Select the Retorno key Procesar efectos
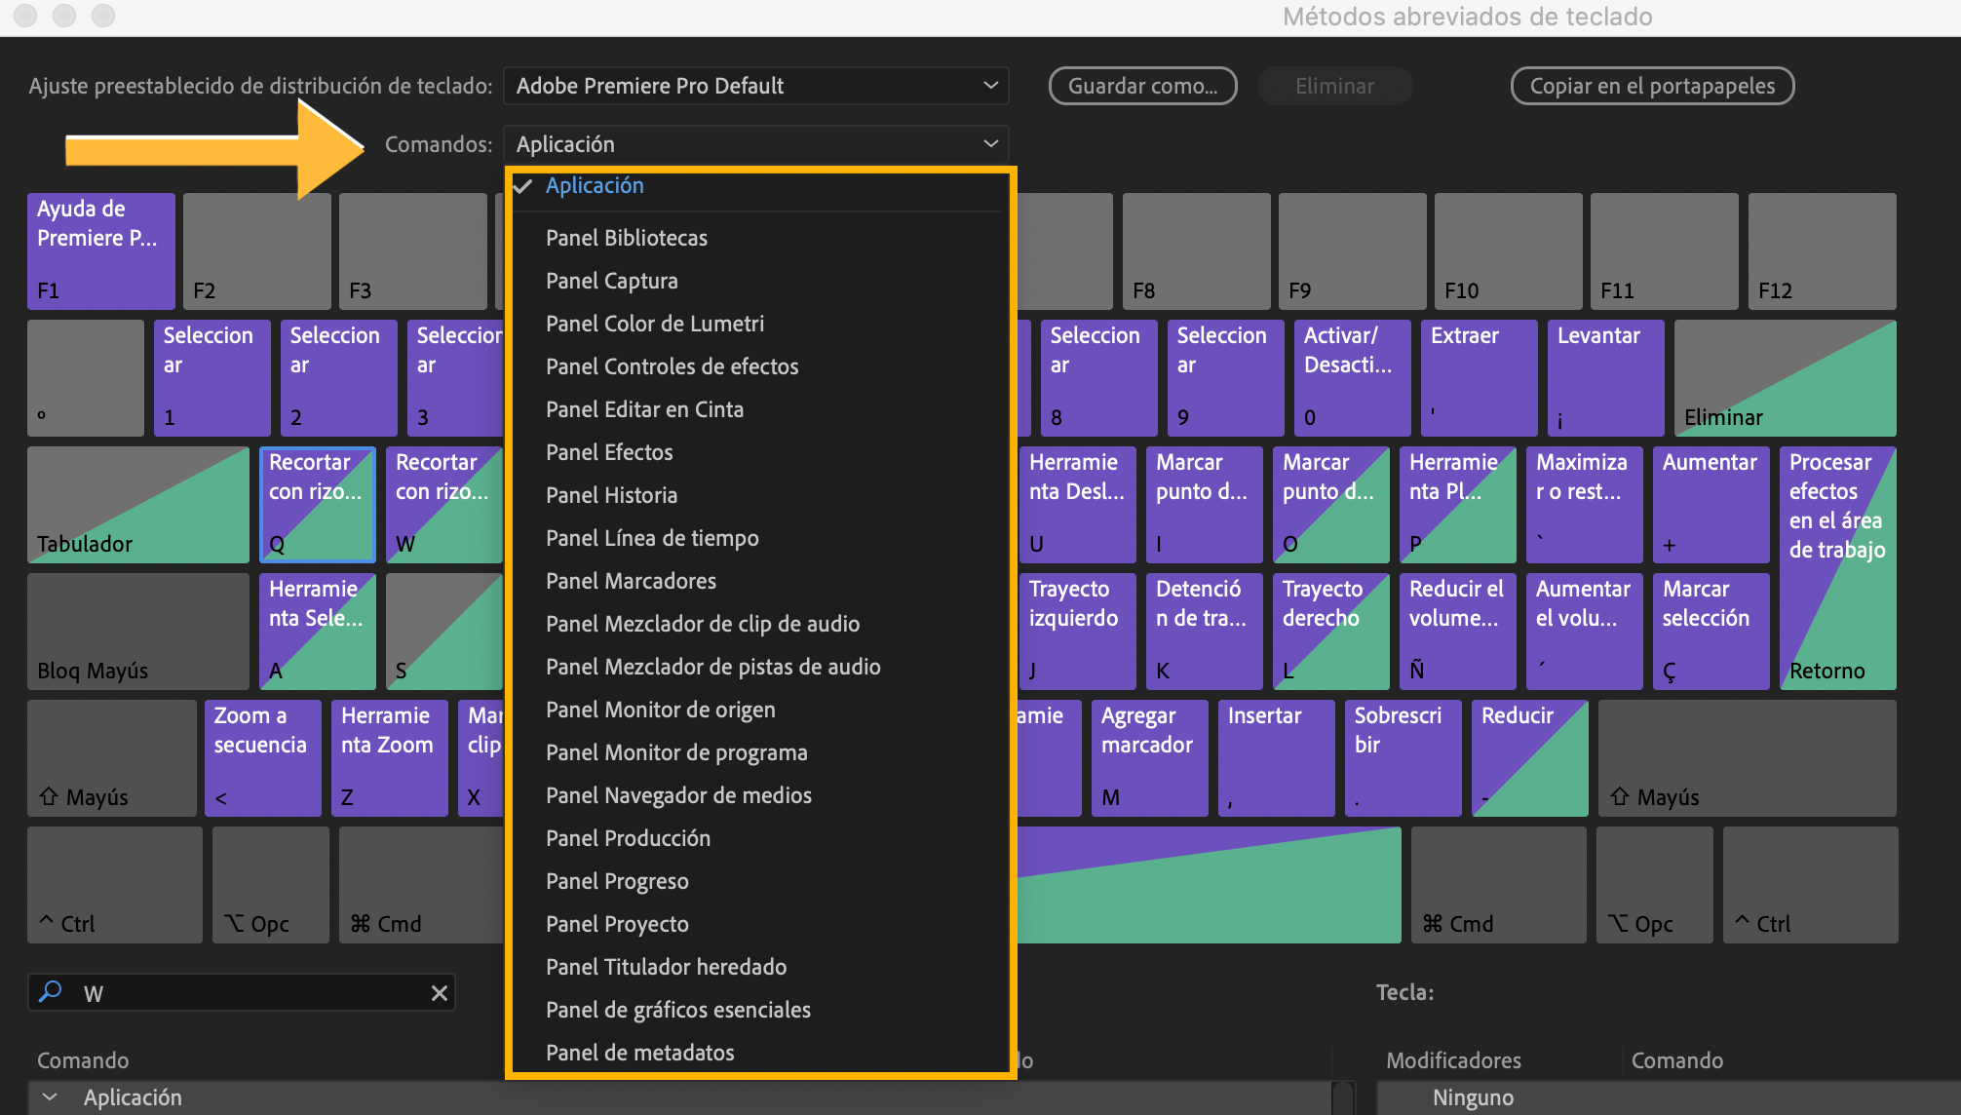The height and width of the screenshot is (1115, 1961). tap(1838, 568)
